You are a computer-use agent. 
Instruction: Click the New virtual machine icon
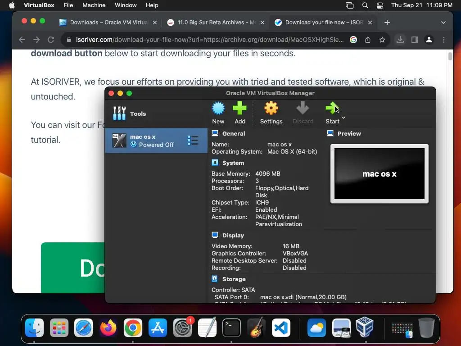pyautogui.click(x=218, y=108)
